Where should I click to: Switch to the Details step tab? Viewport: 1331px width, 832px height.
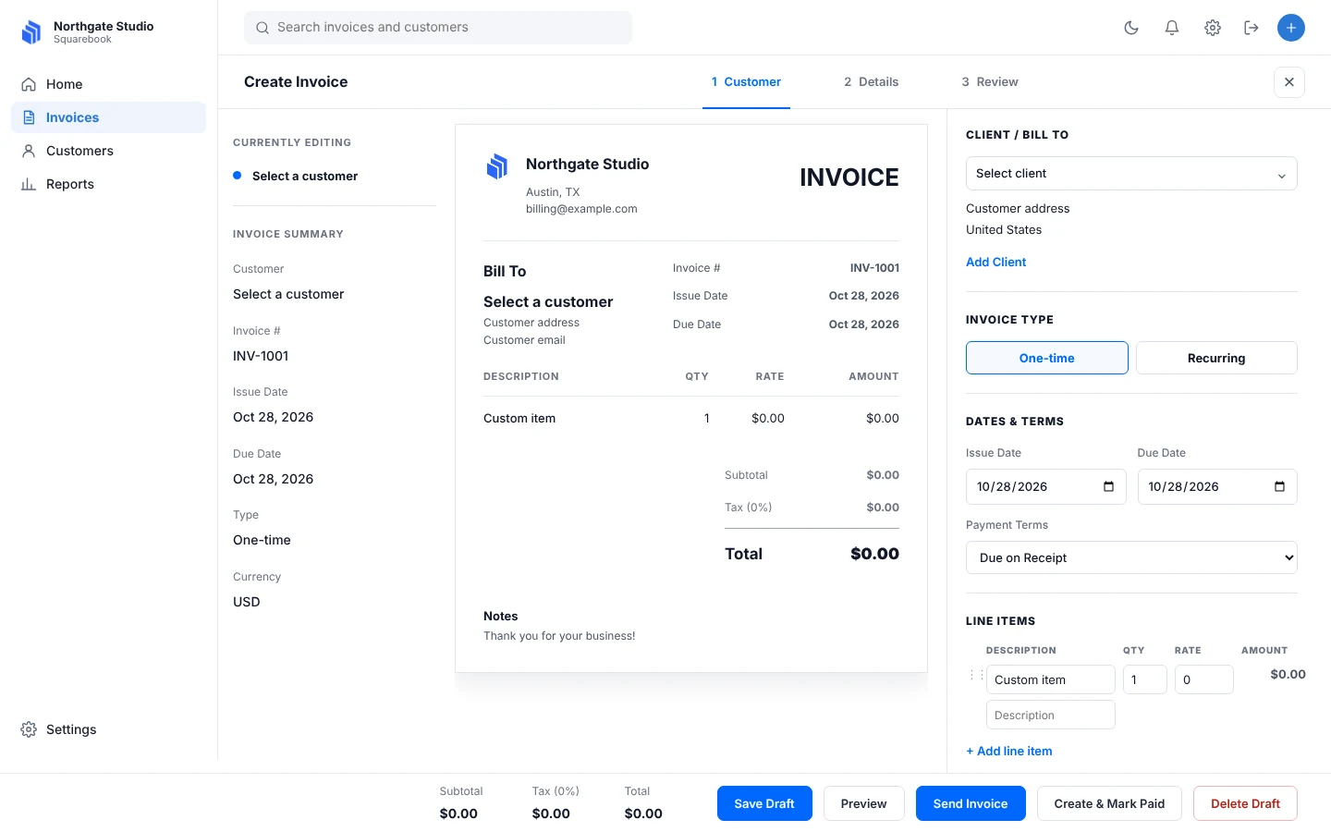coord(871,82)
